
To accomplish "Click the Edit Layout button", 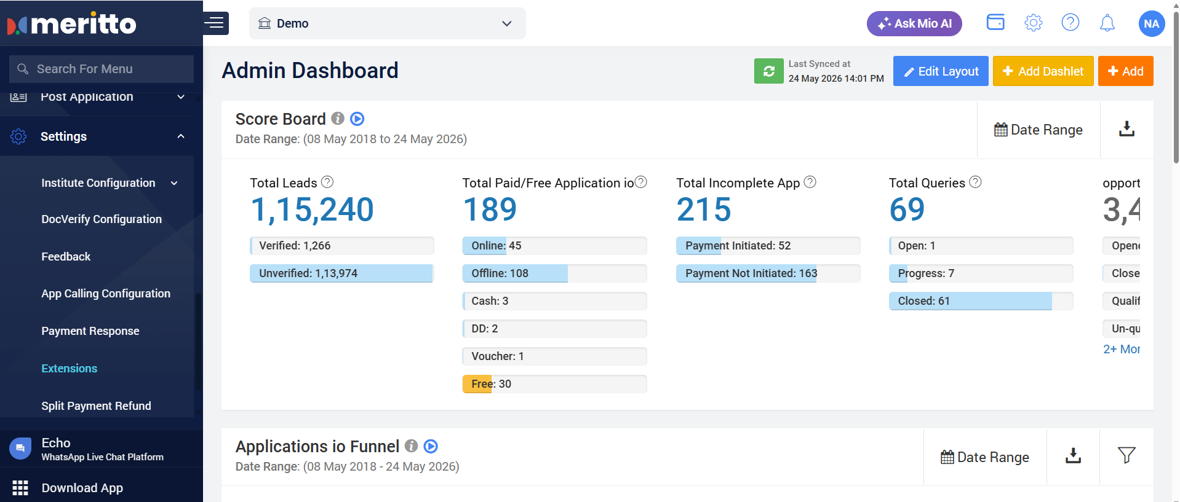I will coord(941,71).
